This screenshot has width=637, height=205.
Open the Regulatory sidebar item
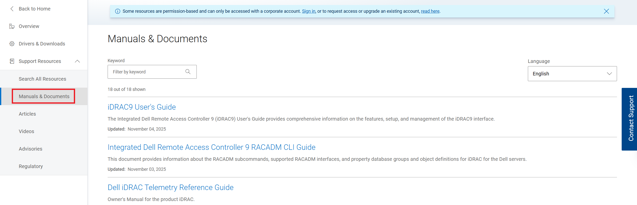tap(31, 166)
